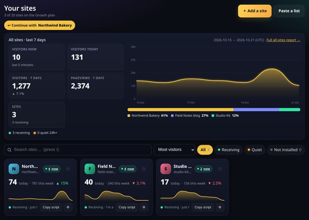
Task: Open the Most visitors sort dropdown
Action: click(x=174, y=150)
